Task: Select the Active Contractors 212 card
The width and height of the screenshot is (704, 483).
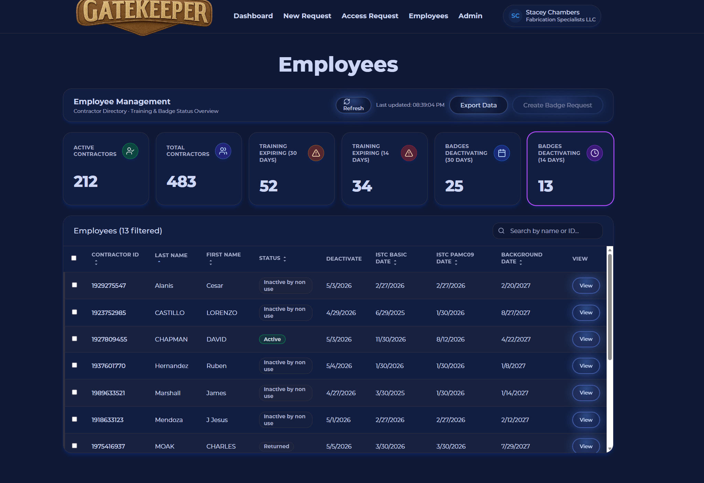Action: point(106,169)
